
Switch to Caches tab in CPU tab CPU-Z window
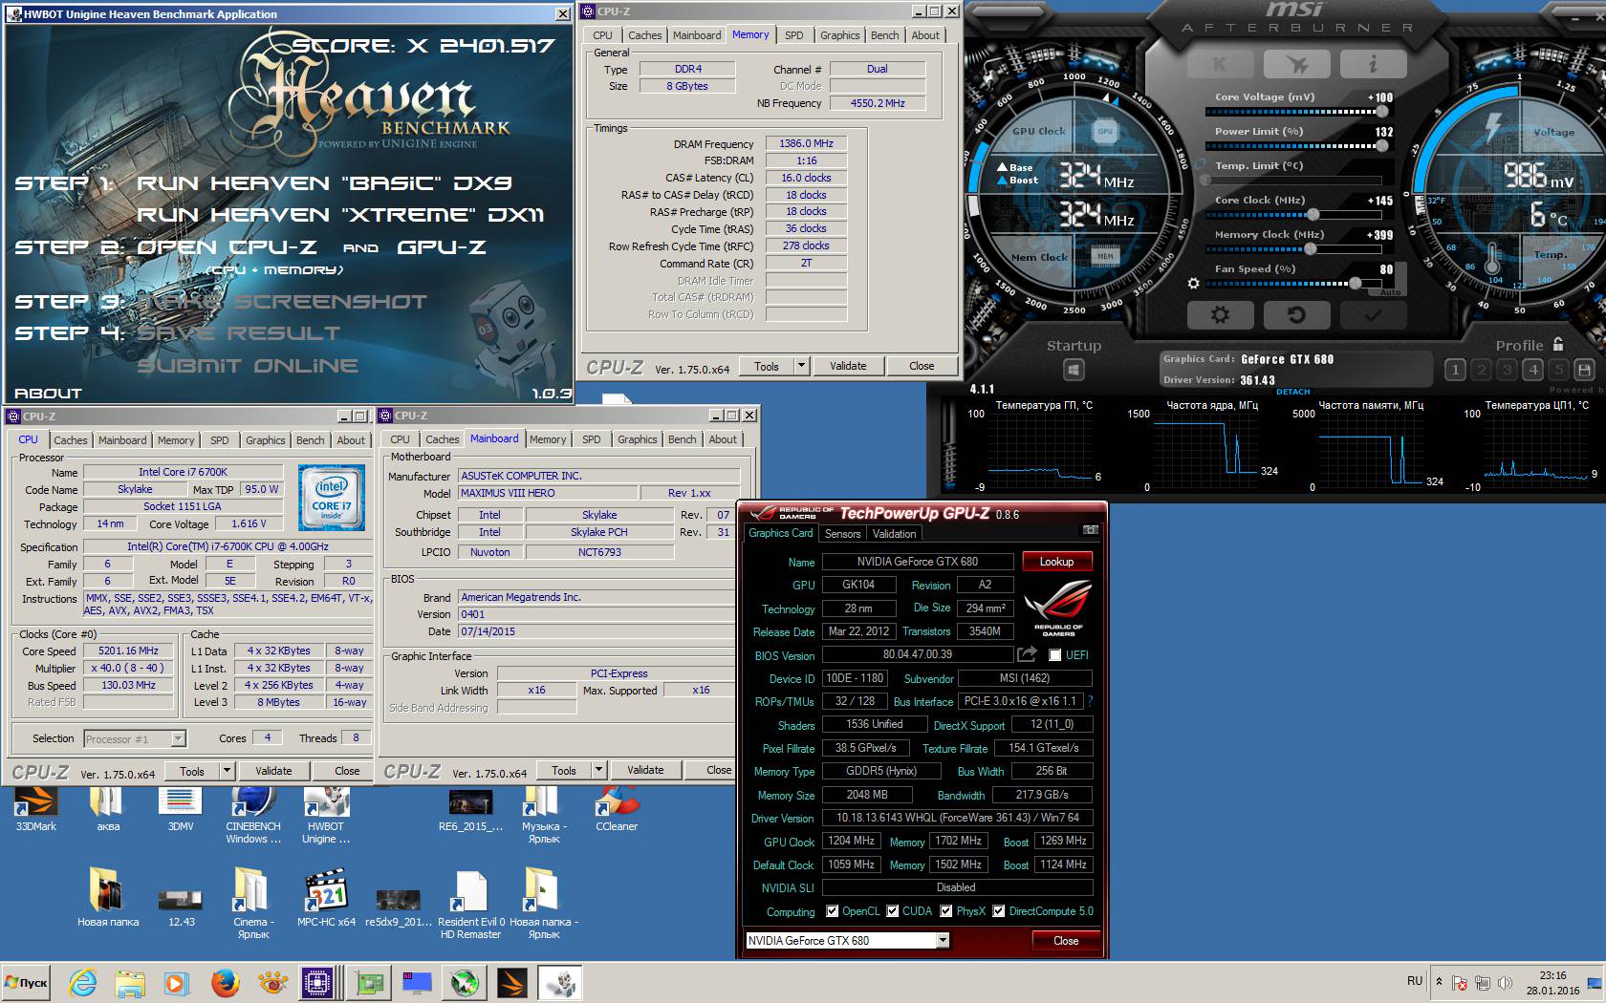point(70,440)
